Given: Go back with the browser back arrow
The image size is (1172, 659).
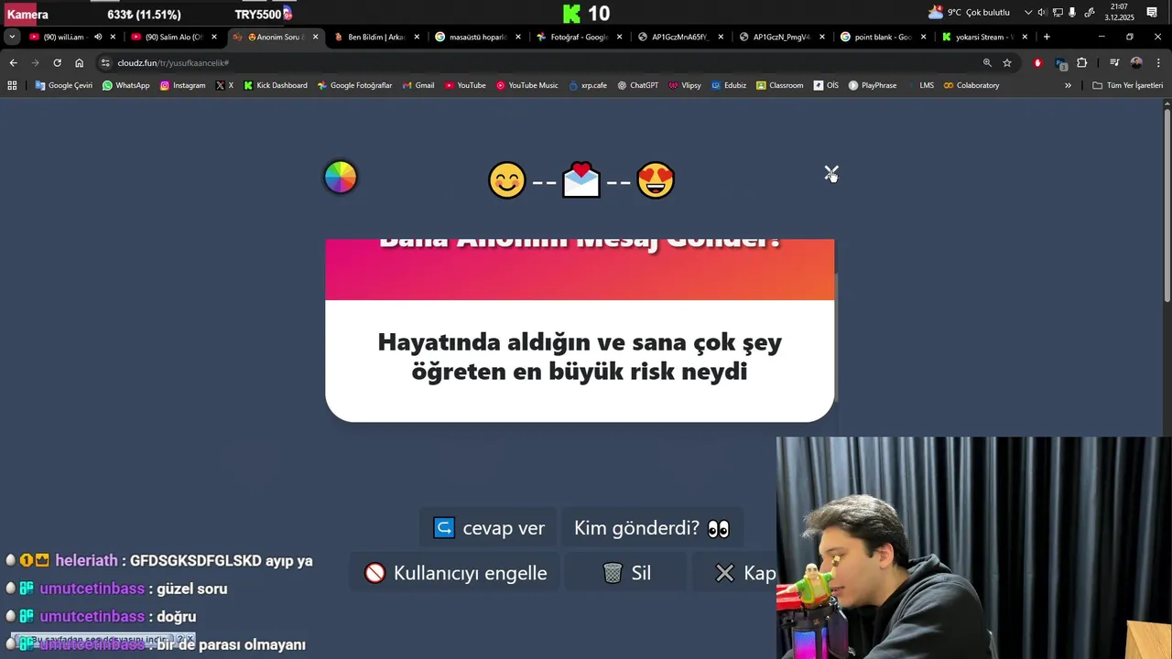Looking at the screenshot, I should [x=13, y=63].
